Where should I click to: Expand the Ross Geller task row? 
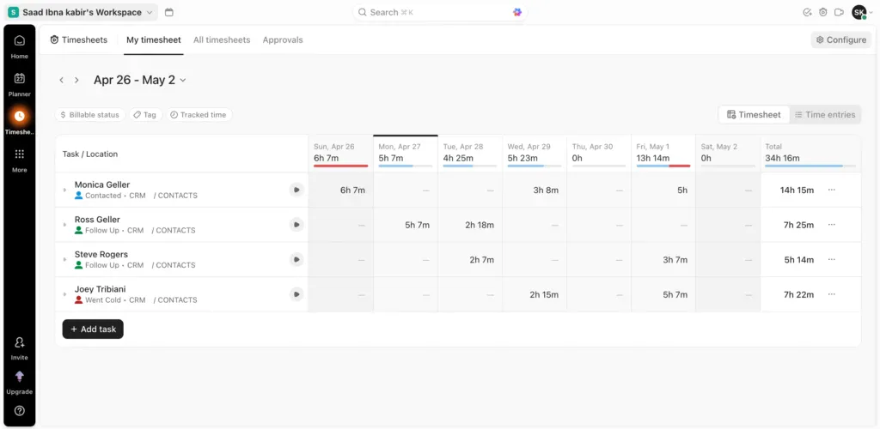[x=64, y=225]
